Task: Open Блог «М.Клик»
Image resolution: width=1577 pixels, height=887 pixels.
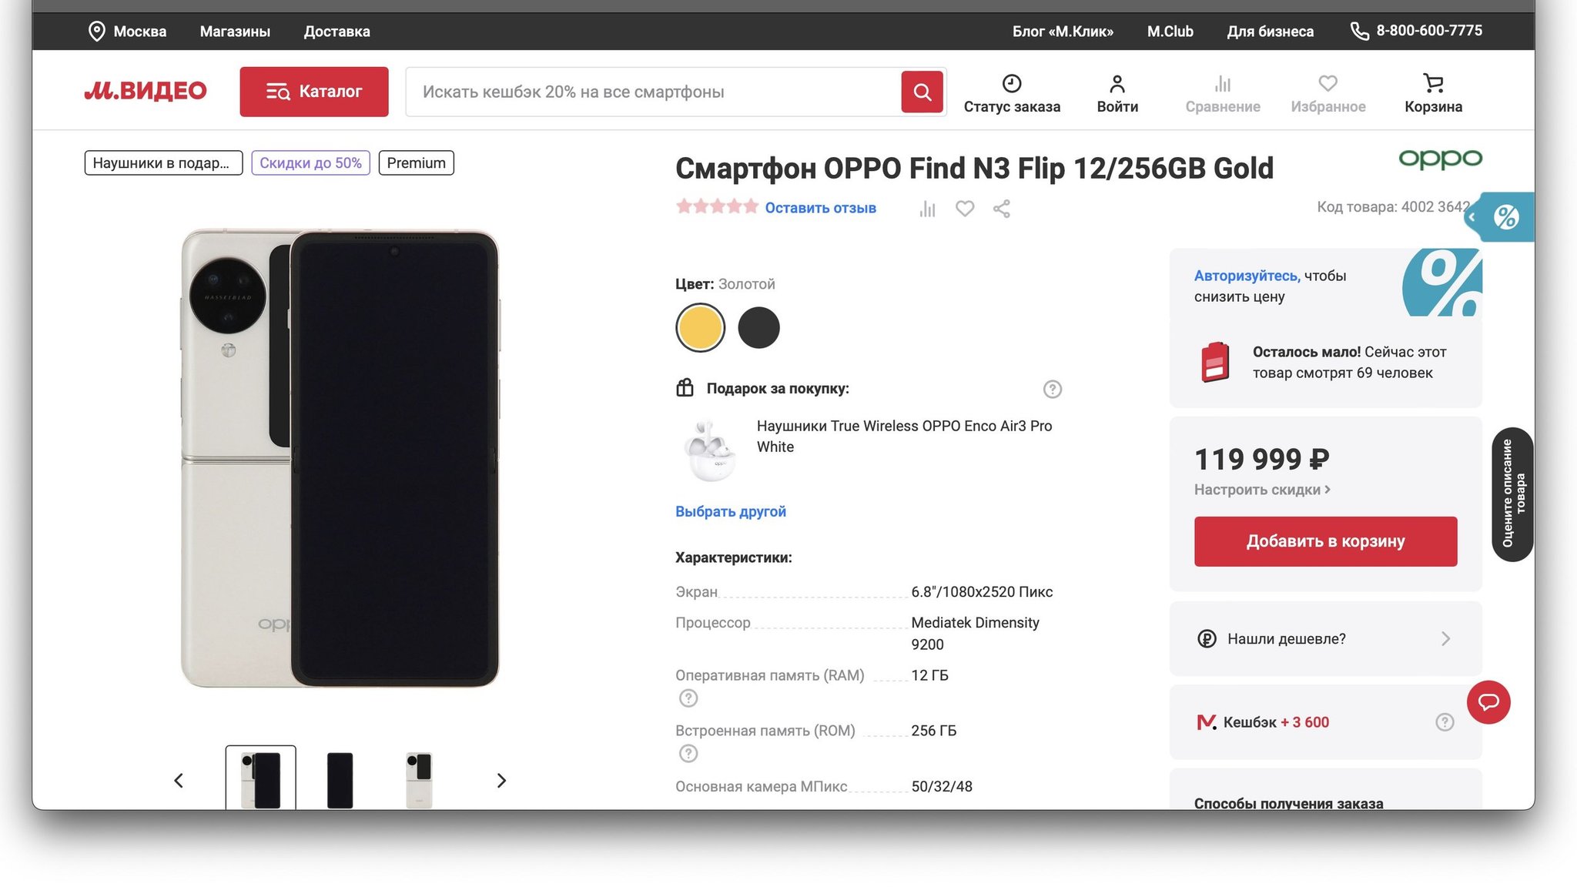Action: pyautogui.click(x=1063, y=32)
